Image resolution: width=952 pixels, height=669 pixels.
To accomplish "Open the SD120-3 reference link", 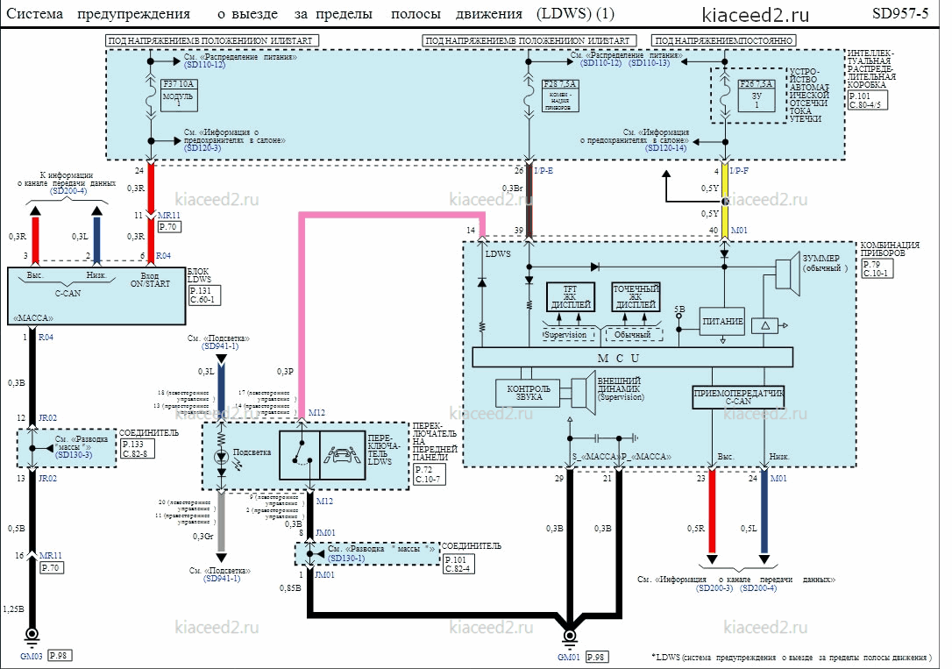I will 202,148.
